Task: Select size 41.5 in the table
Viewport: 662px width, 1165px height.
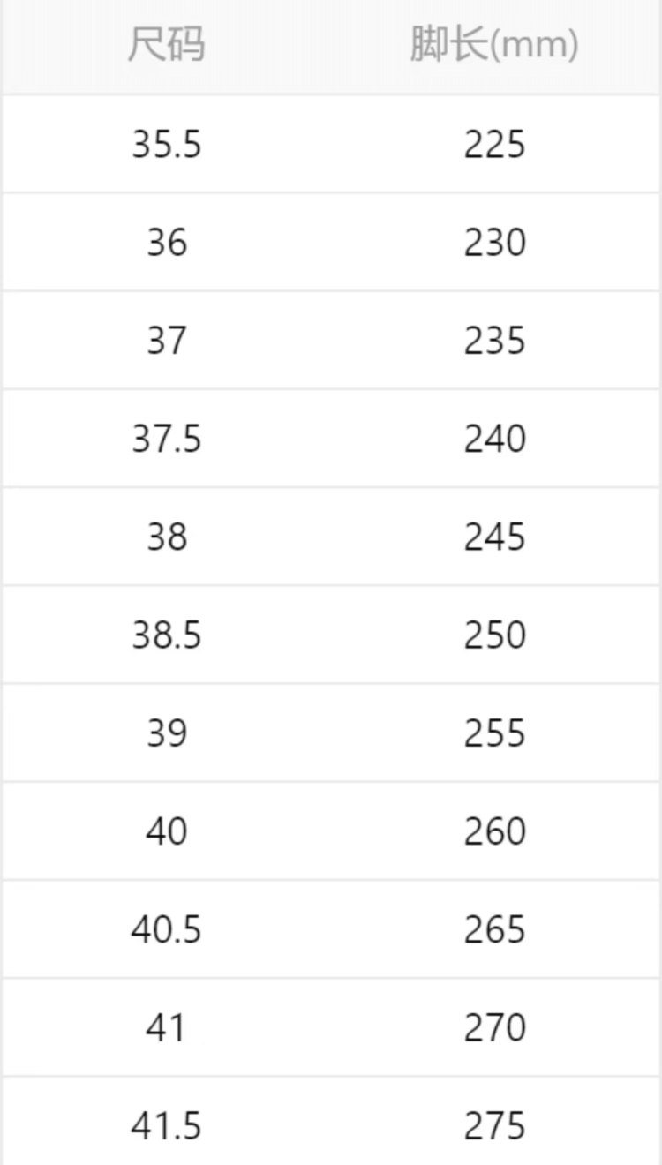Action: (166, 1124)
